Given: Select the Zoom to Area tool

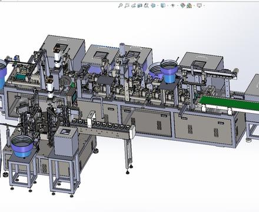Looking at the screenshot, I should point(127,5).
